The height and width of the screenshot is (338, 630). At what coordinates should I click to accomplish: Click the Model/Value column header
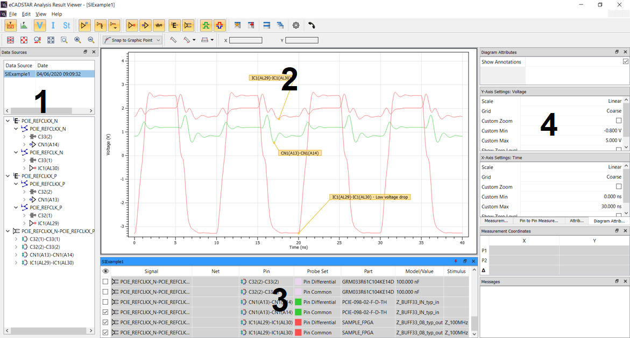point(419,271)
